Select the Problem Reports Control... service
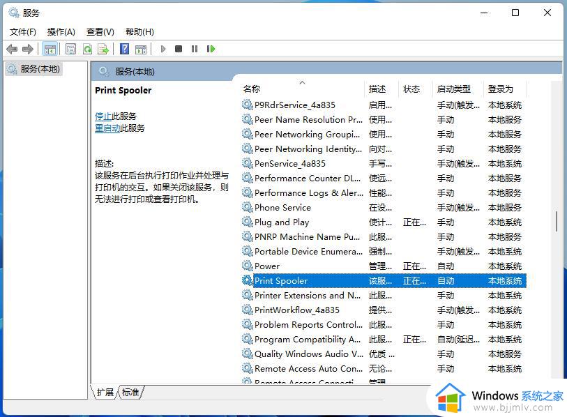Screen dimensions: 567x417 click(308, 325)
